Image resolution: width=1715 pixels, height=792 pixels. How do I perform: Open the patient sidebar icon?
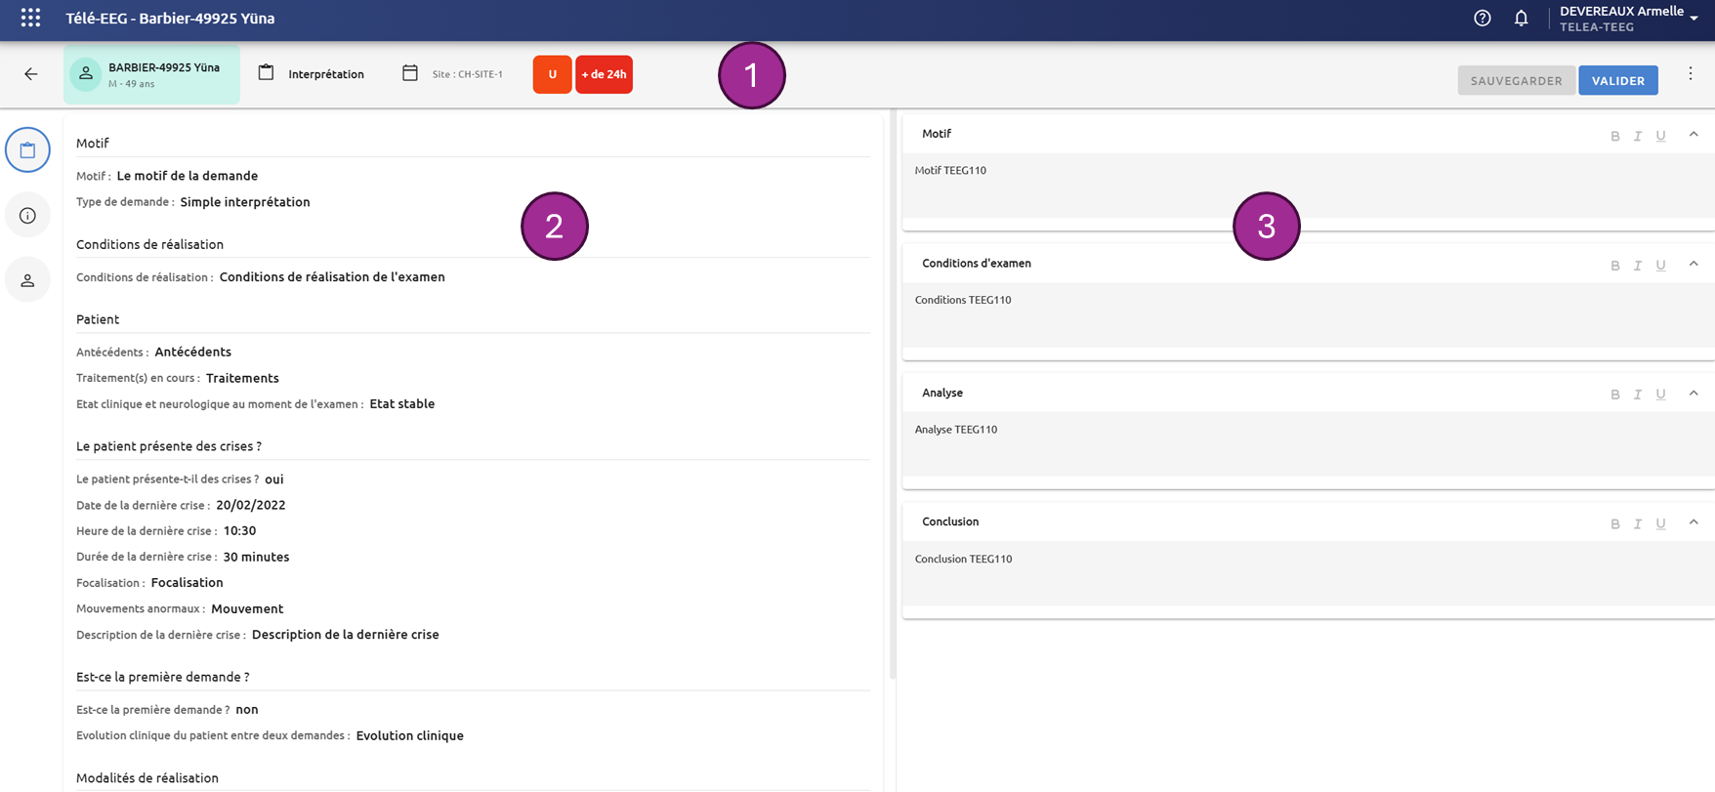coord(27,280)
